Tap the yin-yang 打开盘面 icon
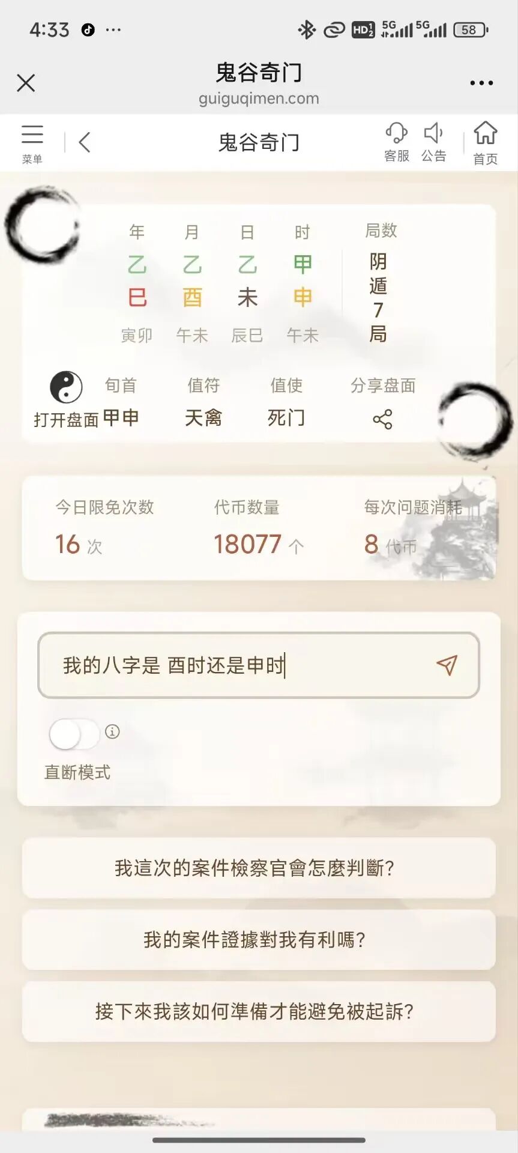 (x=66, y=387)
